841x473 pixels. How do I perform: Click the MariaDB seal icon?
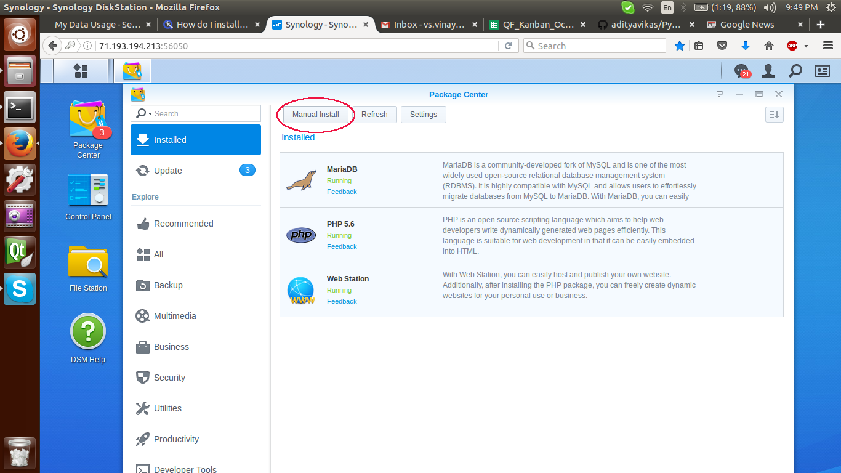tap(301, 180)
